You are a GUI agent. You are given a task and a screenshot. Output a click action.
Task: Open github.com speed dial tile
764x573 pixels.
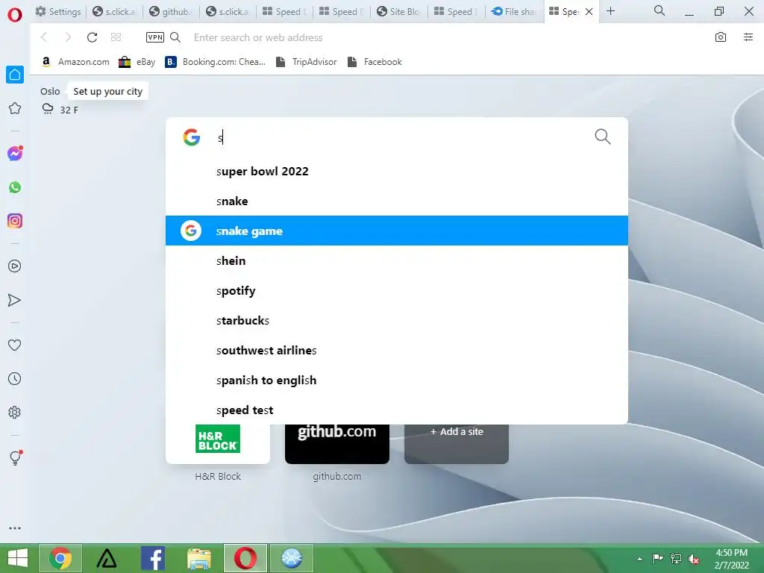click(337, 444)
